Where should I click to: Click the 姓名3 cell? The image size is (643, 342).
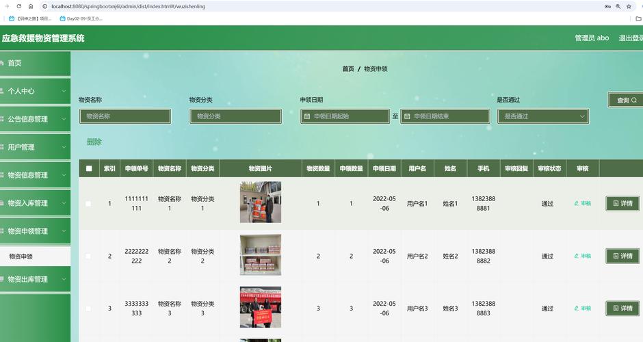click(450, 308)
